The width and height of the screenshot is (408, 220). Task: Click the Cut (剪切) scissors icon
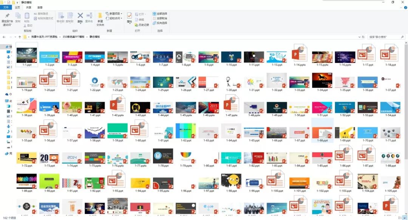25,26
